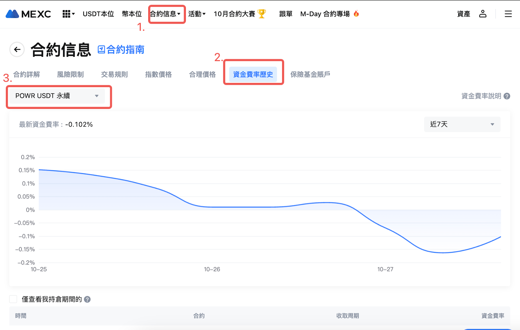Screen dimensions: 520x330
Task: Expand the POWR USDT 永續 contract dropdown
Action: [x=57, y=96]
